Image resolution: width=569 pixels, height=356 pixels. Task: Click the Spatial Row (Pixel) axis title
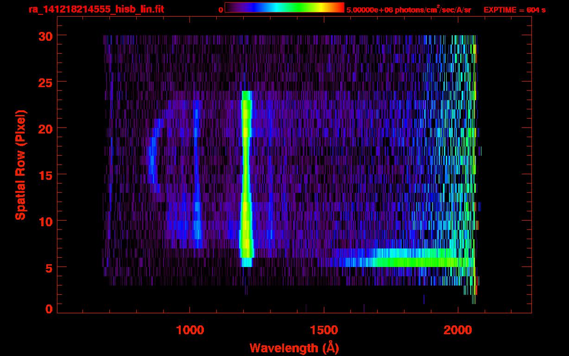click(x=21, y=165)
